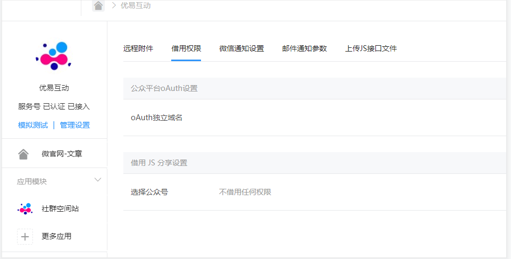Click the home icon in breadcrumb
Viewport: 511px width, 259px height.
[x=98, y=5]
